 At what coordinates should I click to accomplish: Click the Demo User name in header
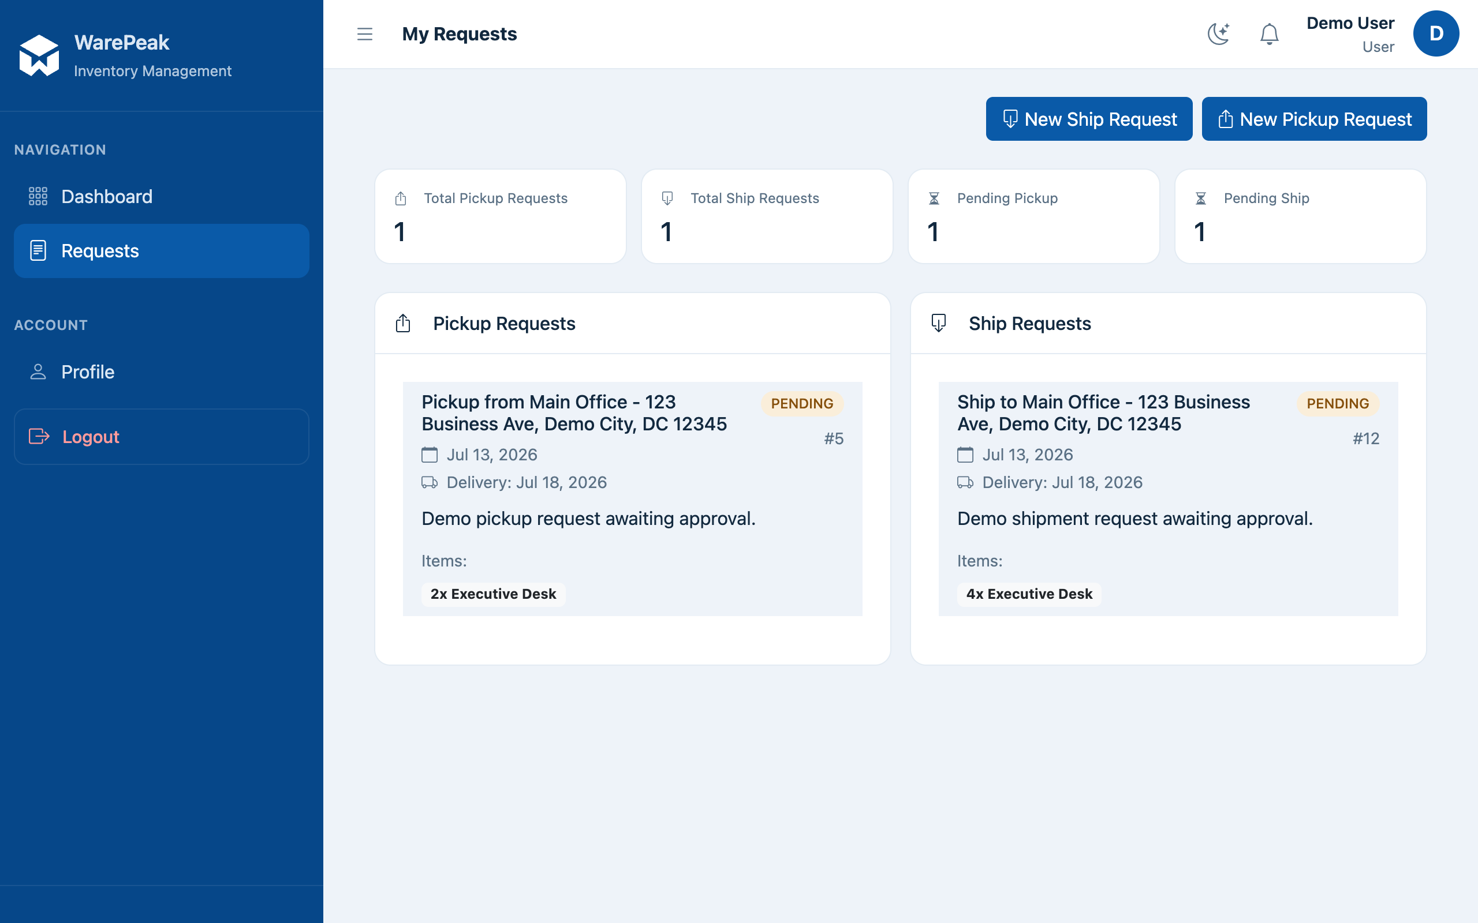point(1350,23)
